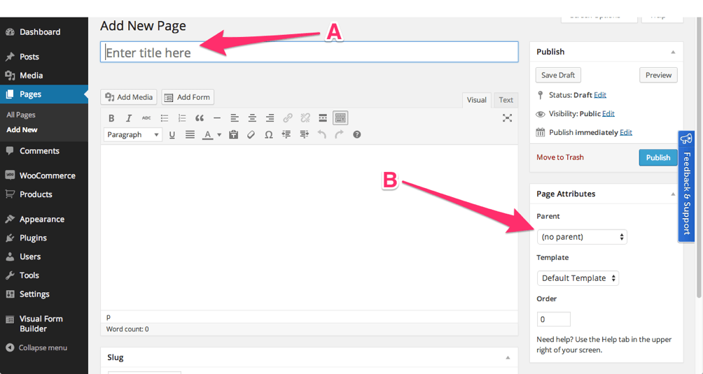Open Appearance in the sidebar
703x374 pixels.
[x=44, y=220]
